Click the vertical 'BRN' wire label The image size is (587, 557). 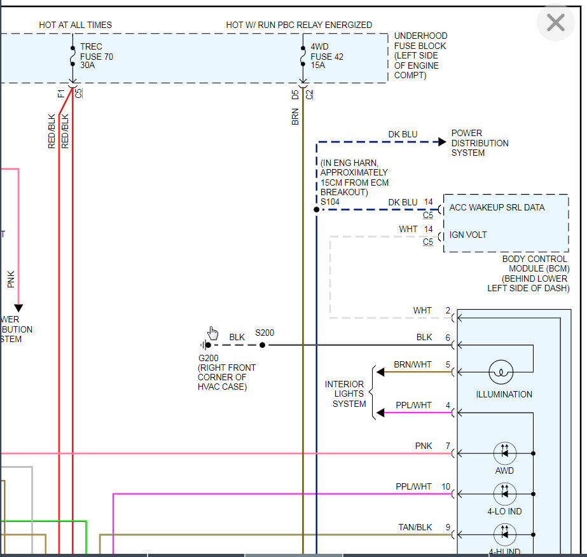click(295, 116)
